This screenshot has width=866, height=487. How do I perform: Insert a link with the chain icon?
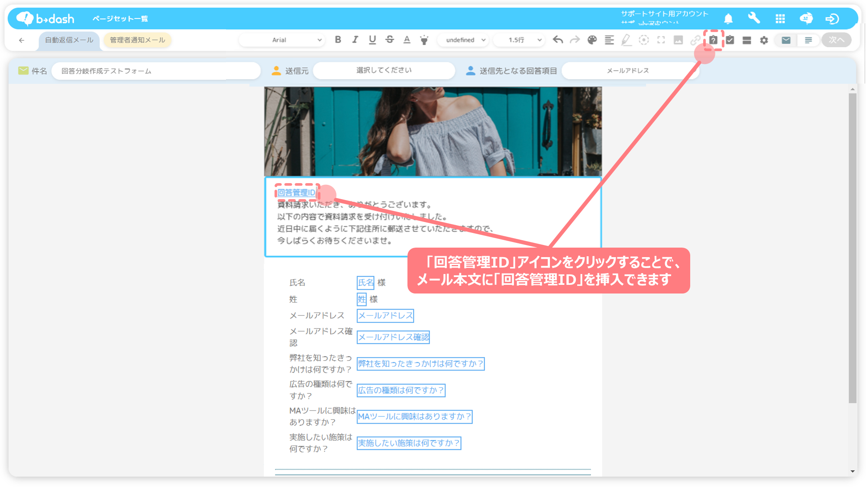tap(695, 40)
